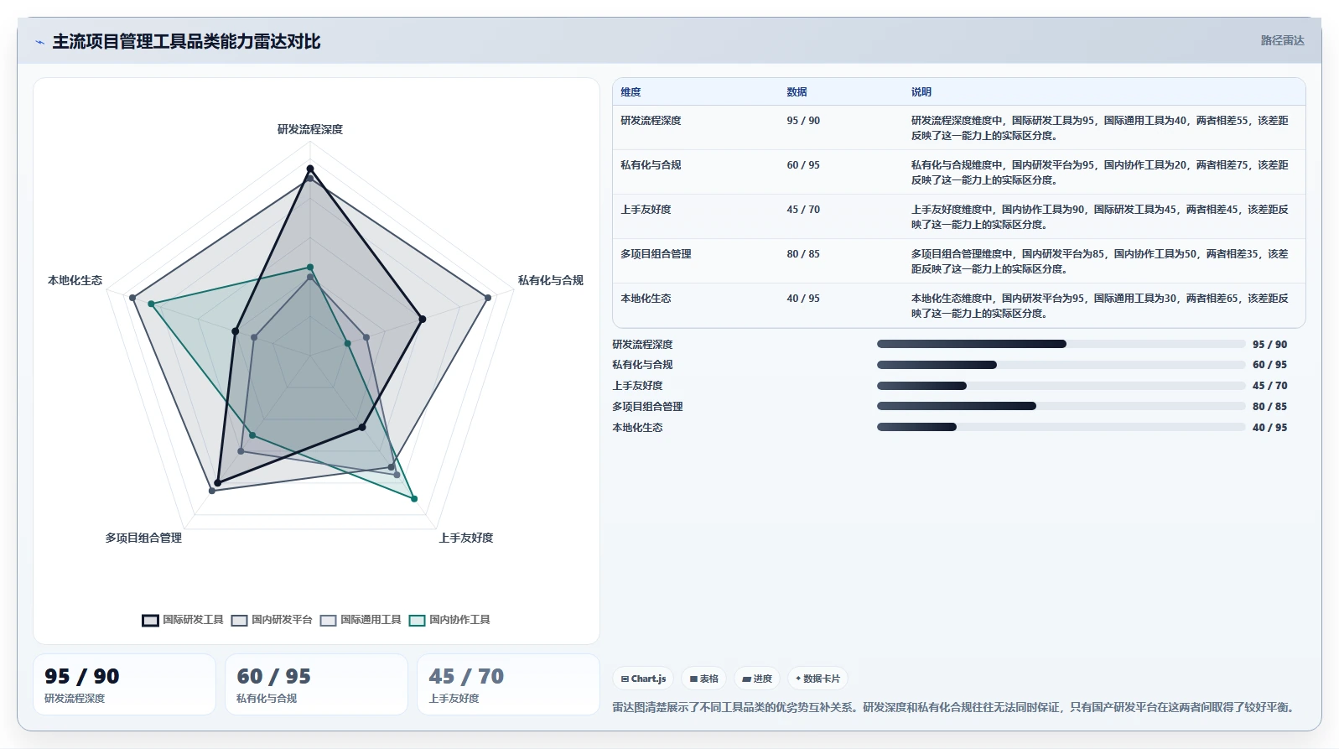Click the 上手友好度 progress bar
The image size is (1339, 749).
click(x=1061, y=386)
